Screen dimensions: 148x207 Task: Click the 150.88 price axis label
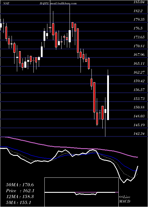(139, 107)
